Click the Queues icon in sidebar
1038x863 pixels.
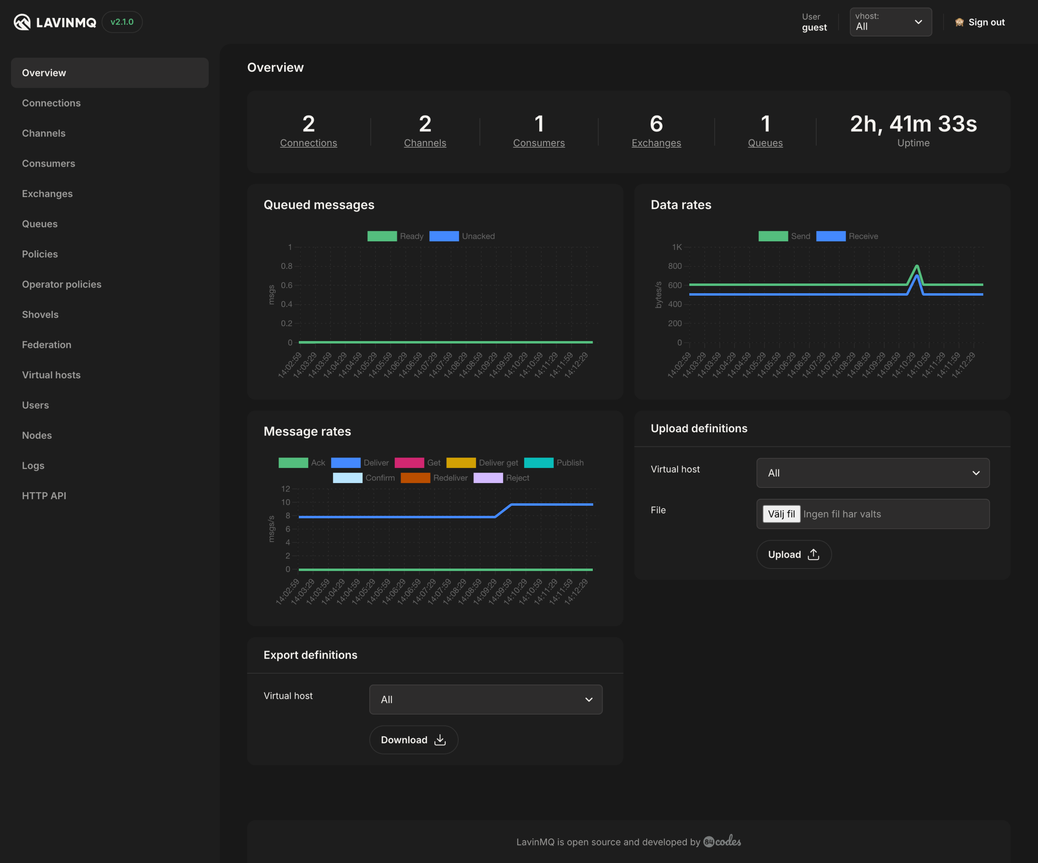40,223
